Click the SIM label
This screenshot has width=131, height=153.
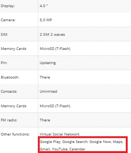point(4,35)
